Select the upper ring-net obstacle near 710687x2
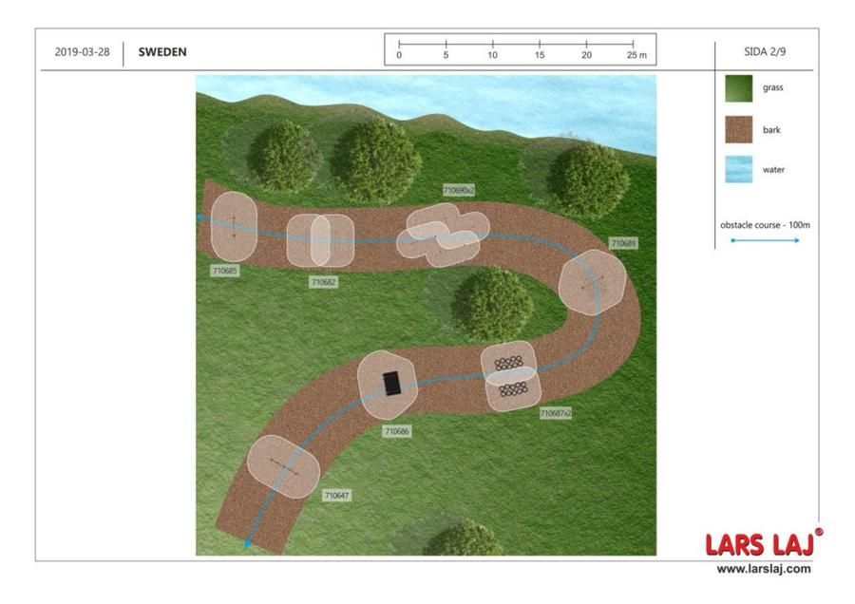The height and width of the screenshot is (604, 855). 511,363
